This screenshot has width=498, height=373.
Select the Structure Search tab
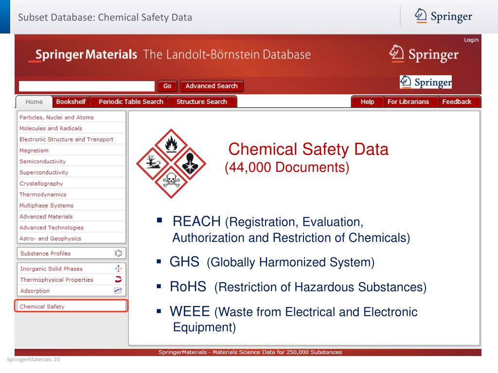202,102
